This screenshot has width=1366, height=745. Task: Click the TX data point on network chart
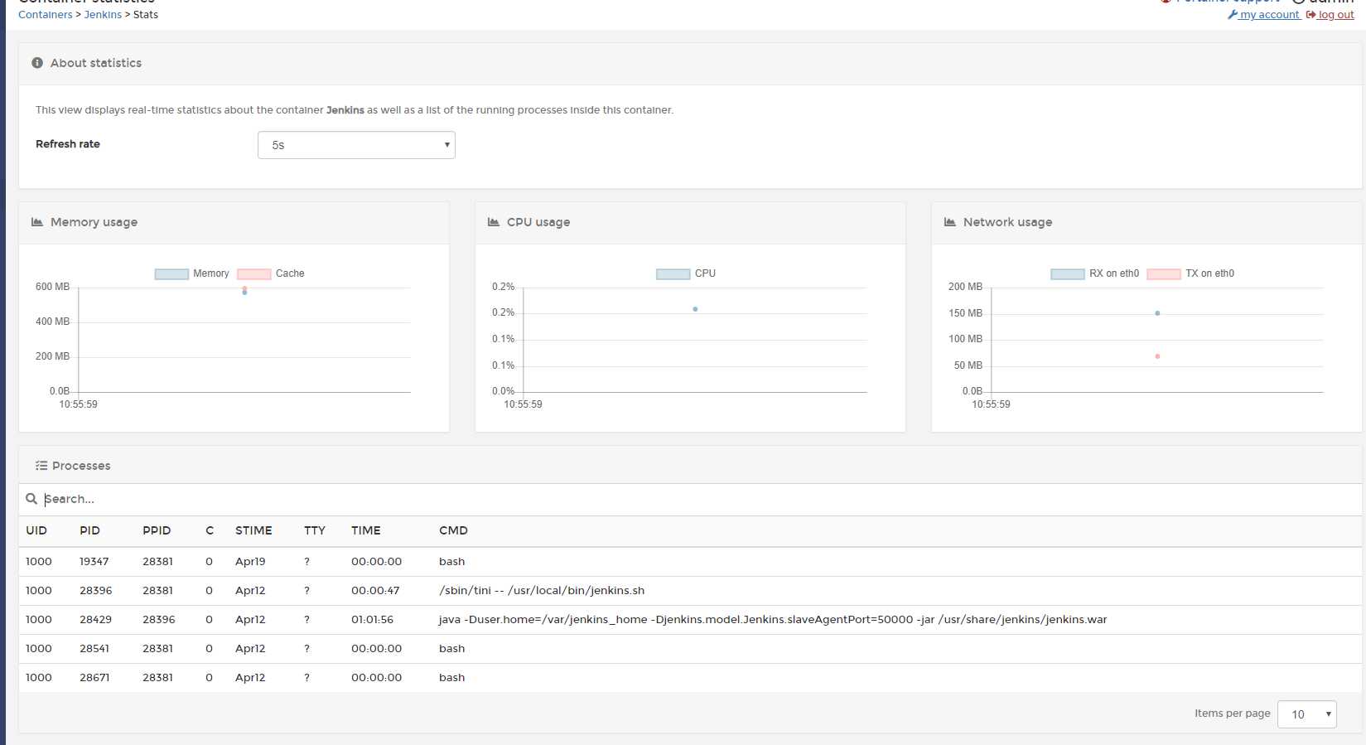click(1157, 356)
